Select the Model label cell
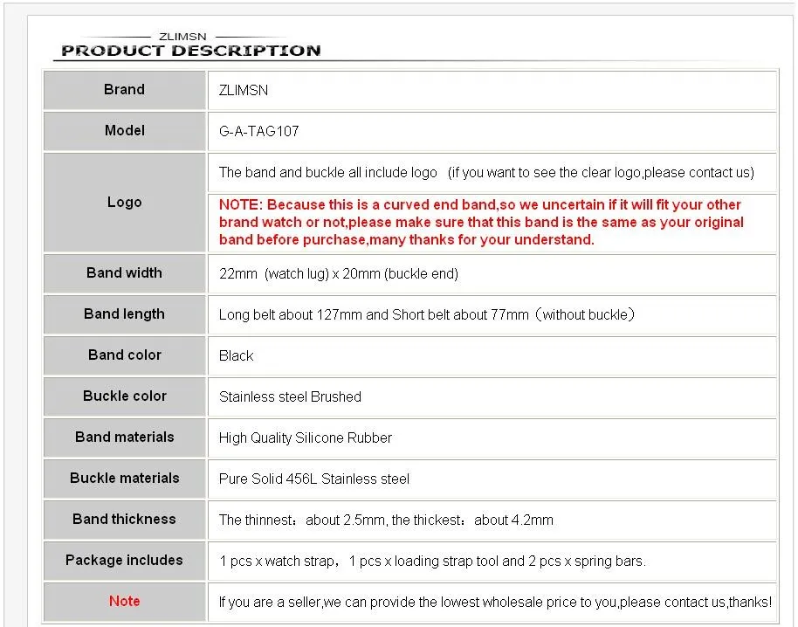Screen dimensions: 798x627 [x=124, y=131]
